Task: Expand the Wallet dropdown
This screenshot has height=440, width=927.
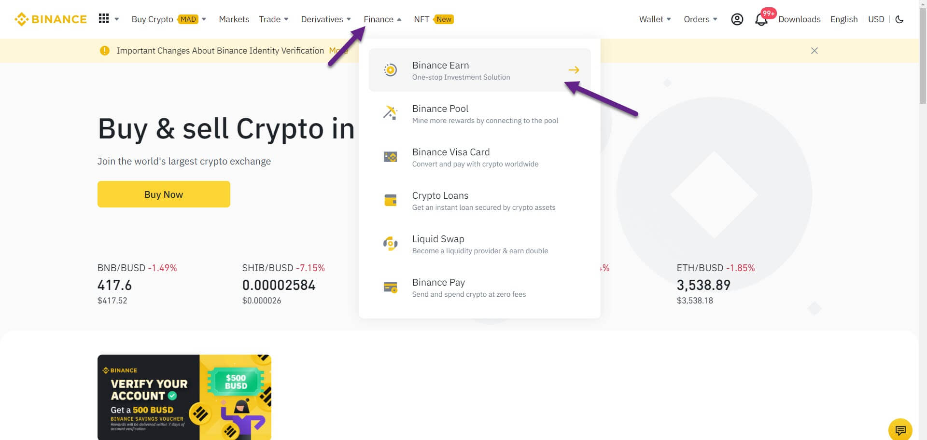Action: pos(655,19)
